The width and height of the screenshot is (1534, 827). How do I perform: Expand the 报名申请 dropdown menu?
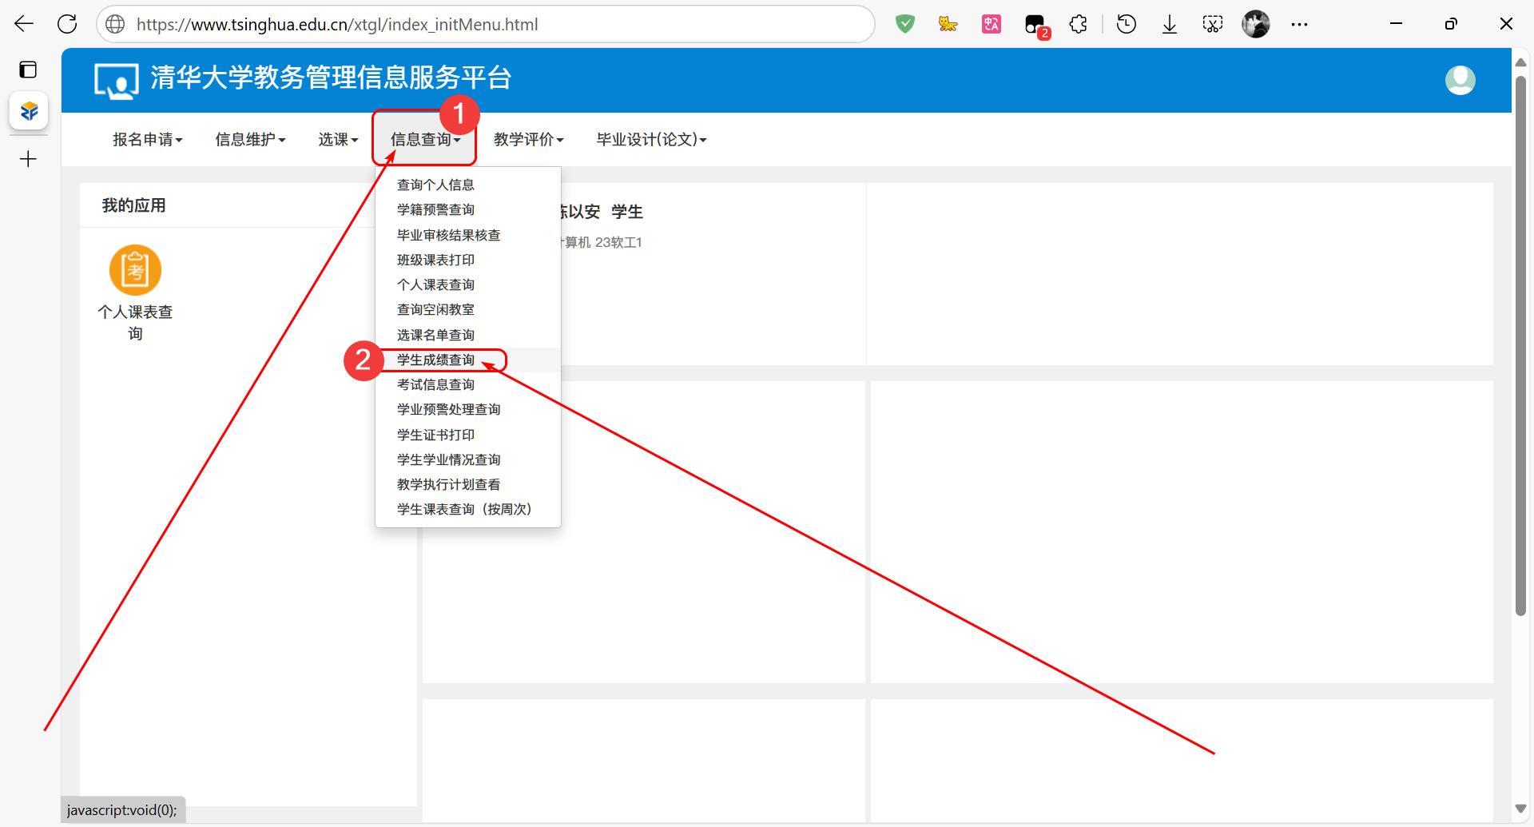[x=148, y=139]
